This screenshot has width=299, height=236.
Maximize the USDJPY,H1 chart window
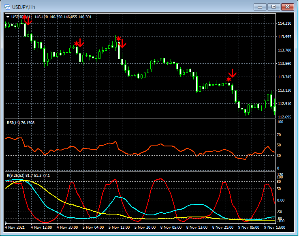point(274,7)
